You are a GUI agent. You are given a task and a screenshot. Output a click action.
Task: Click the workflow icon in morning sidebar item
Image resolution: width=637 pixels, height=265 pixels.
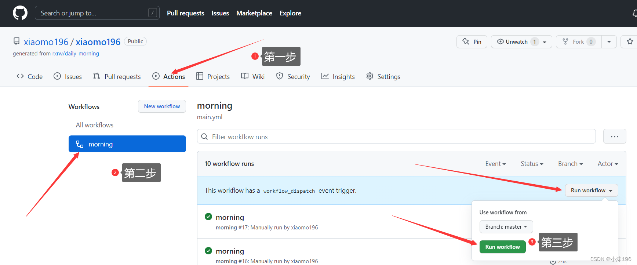(x=80, y=144)
